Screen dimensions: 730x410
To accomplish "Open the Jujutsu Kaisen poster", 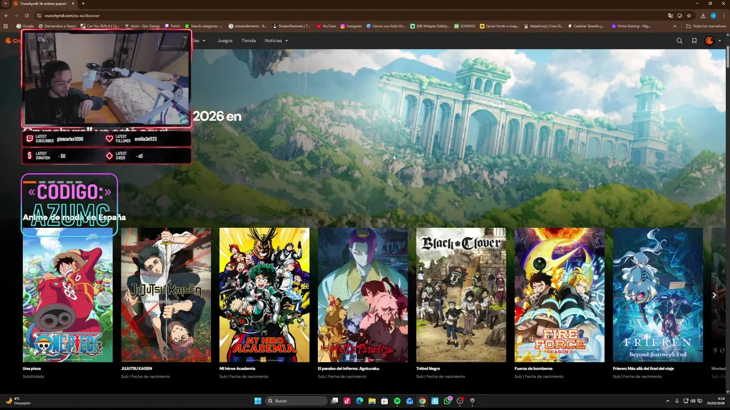I will coord(166,295).
